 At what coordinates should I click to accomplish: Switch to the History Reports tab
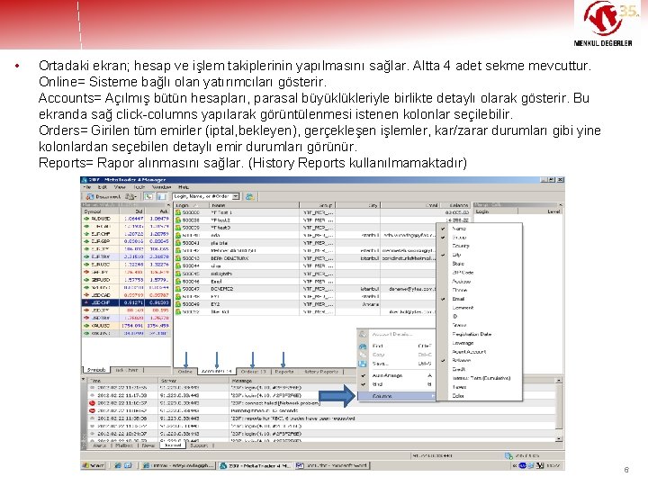[x=320, y=372]
